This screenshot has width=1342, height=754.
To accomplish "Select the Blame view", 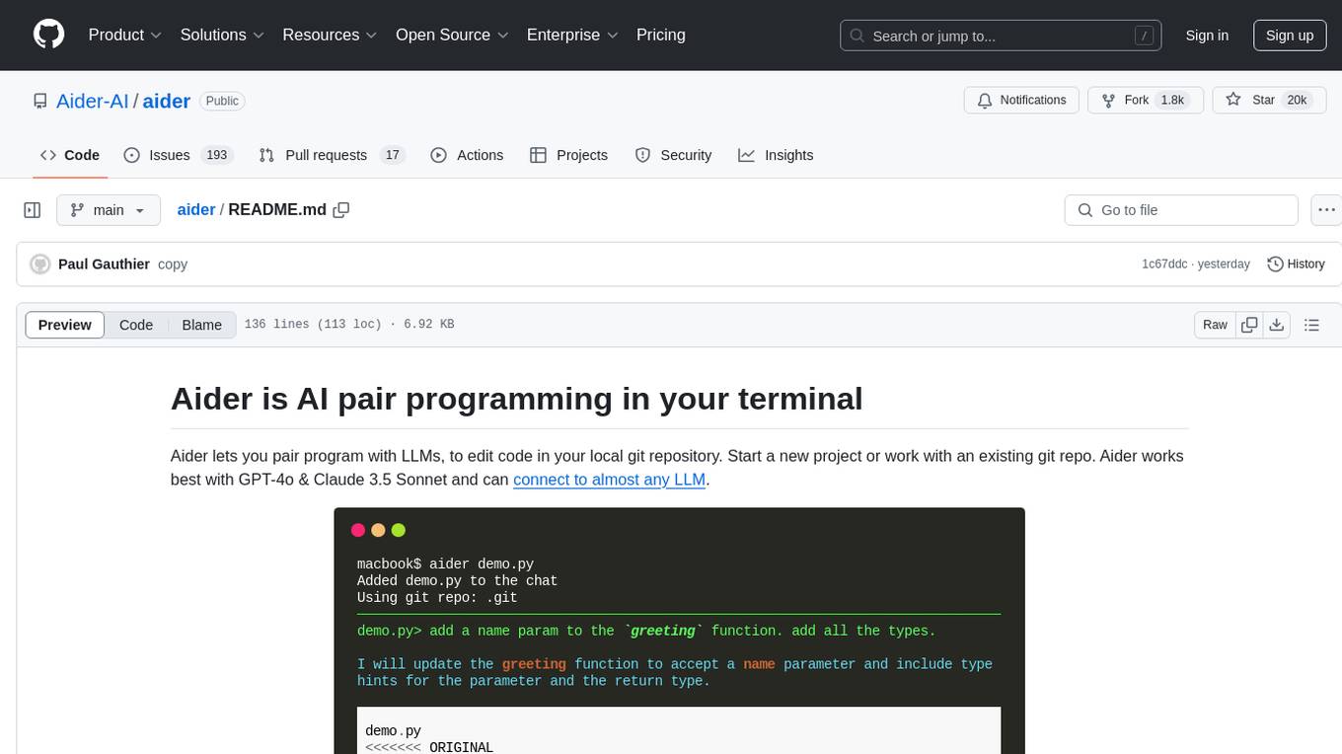I will click(201, 325).
